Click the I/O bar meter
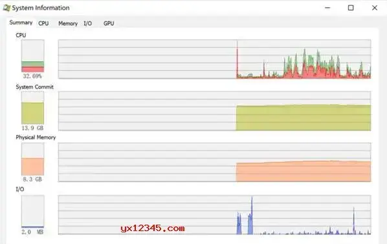Screen dimensions: 387x244 (x=32, y=212)
